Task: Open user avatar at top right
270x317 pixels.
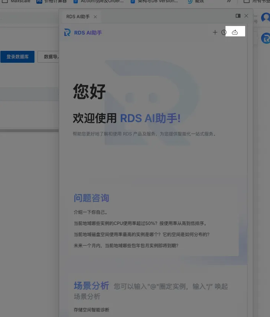Action: pyautogui.click(x=266, y=17)
